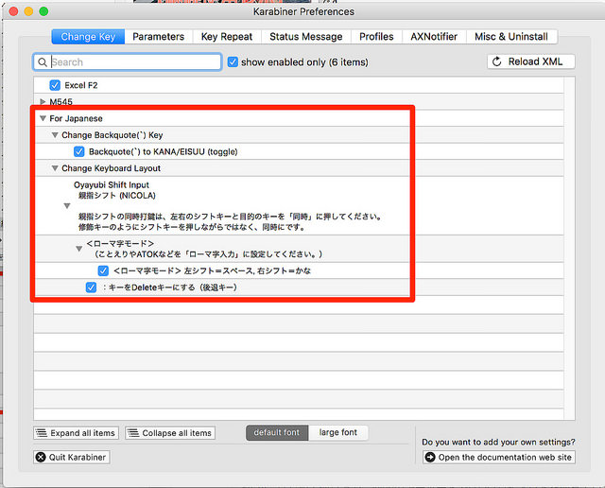605x488 pixels.
Task: Open the Profiles tab
Action: click(376, 37)
